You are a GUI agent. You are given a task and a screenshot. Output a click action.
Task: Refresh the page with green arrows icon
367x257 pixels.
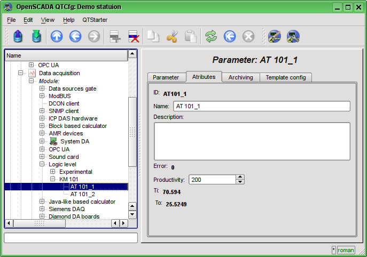click(212, 36)
